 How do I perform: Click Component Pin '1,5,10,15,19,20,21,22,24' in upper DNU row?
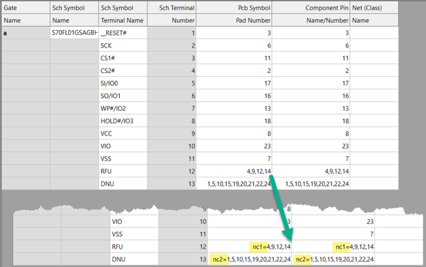311,184
